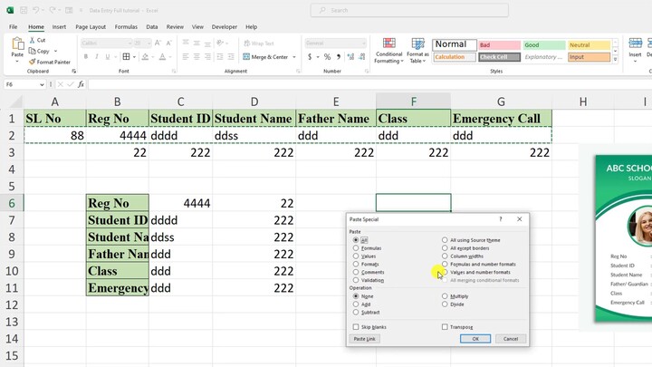Screen dimensions: 652x367
Task: Expand the cell Styles gallery more arrow
Action: [616, 60]
